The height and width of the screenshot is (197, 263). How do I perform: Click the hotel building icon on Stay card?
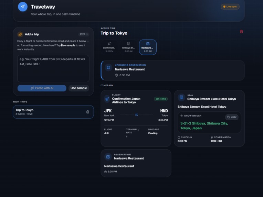[x=181, y=97]
